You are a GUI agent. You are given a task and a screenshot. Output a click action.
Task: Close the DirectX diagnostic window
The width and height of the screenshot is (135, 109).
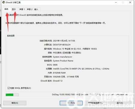click(x=130, y=2)
